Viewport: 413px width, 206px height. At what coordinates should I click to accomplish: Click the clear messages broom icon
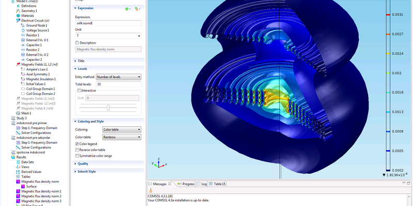[151, 190]
